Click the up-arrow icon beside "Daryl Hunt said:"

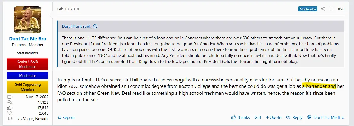point(95,26)
